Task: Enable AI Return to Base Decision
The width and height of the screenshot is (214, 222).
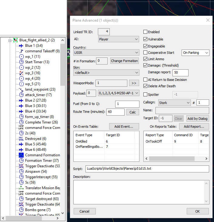Action: pos(145,80)
